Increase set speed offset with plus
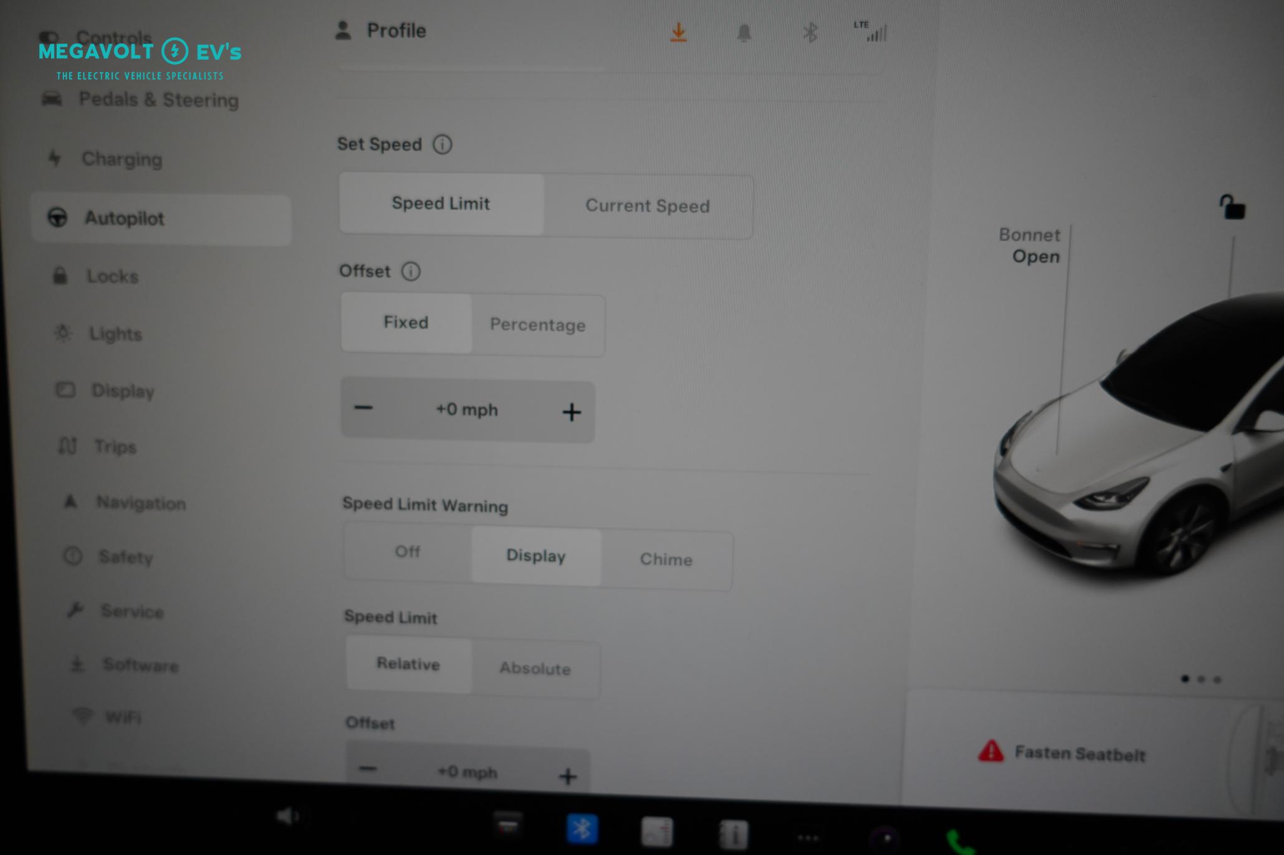Image resolution: width=1284 pixels, height=855 pixels. pos(570,411)
